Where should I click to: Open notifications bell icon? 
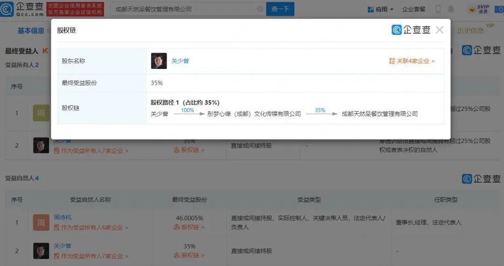(x=451, y=9)
